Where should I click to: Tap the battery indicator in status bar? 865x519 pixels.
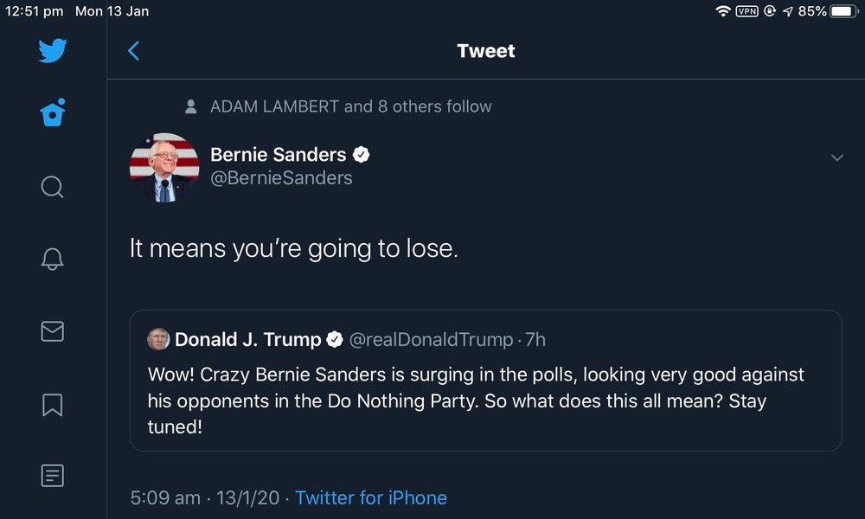click(843, 11)
